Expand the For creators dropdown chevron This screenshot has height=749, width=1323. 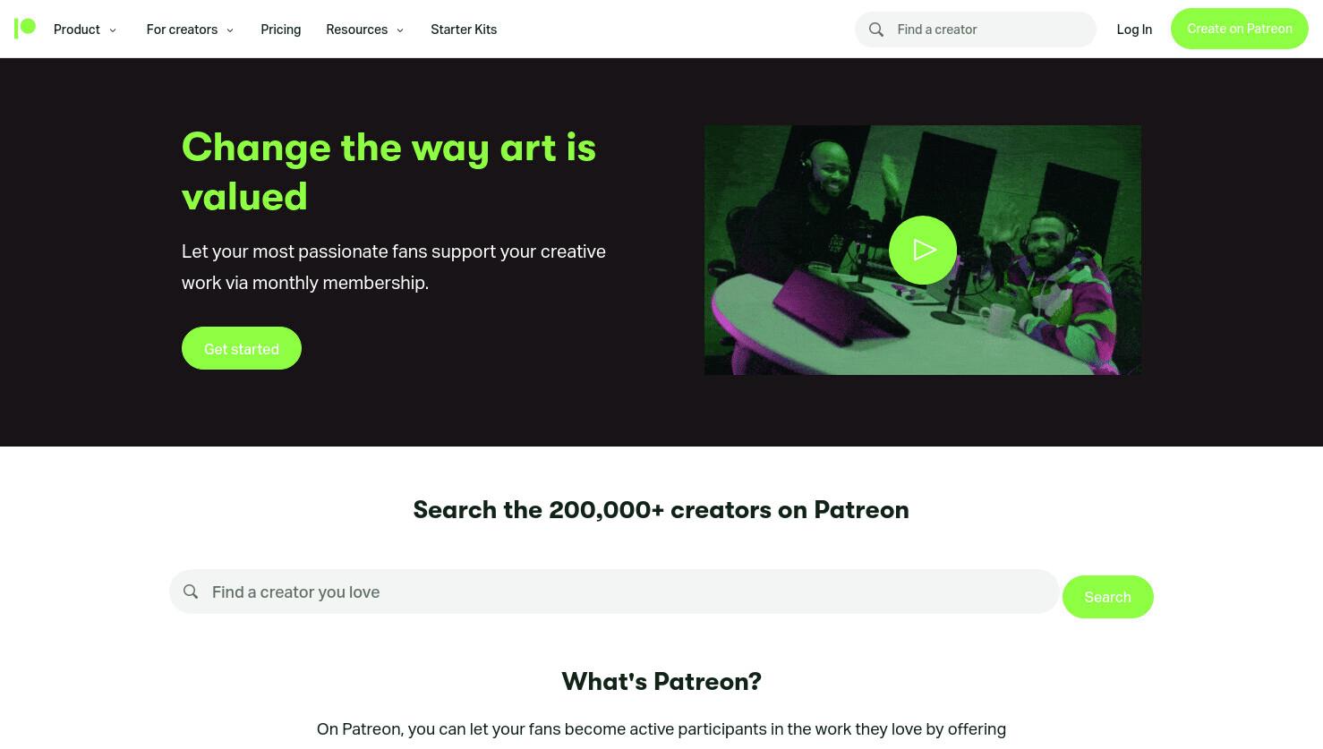(x=230, y=30)
